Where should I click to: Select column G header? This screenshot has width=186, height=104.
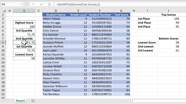point(121,11)
